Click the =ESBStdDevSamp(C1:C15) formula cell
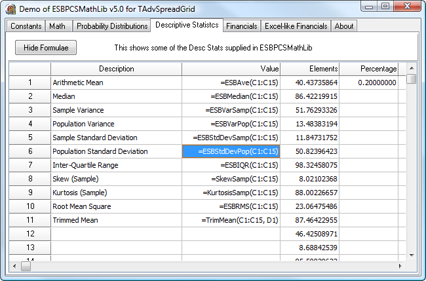This screenshot has height=281, width=426. [x=231, y=138]
